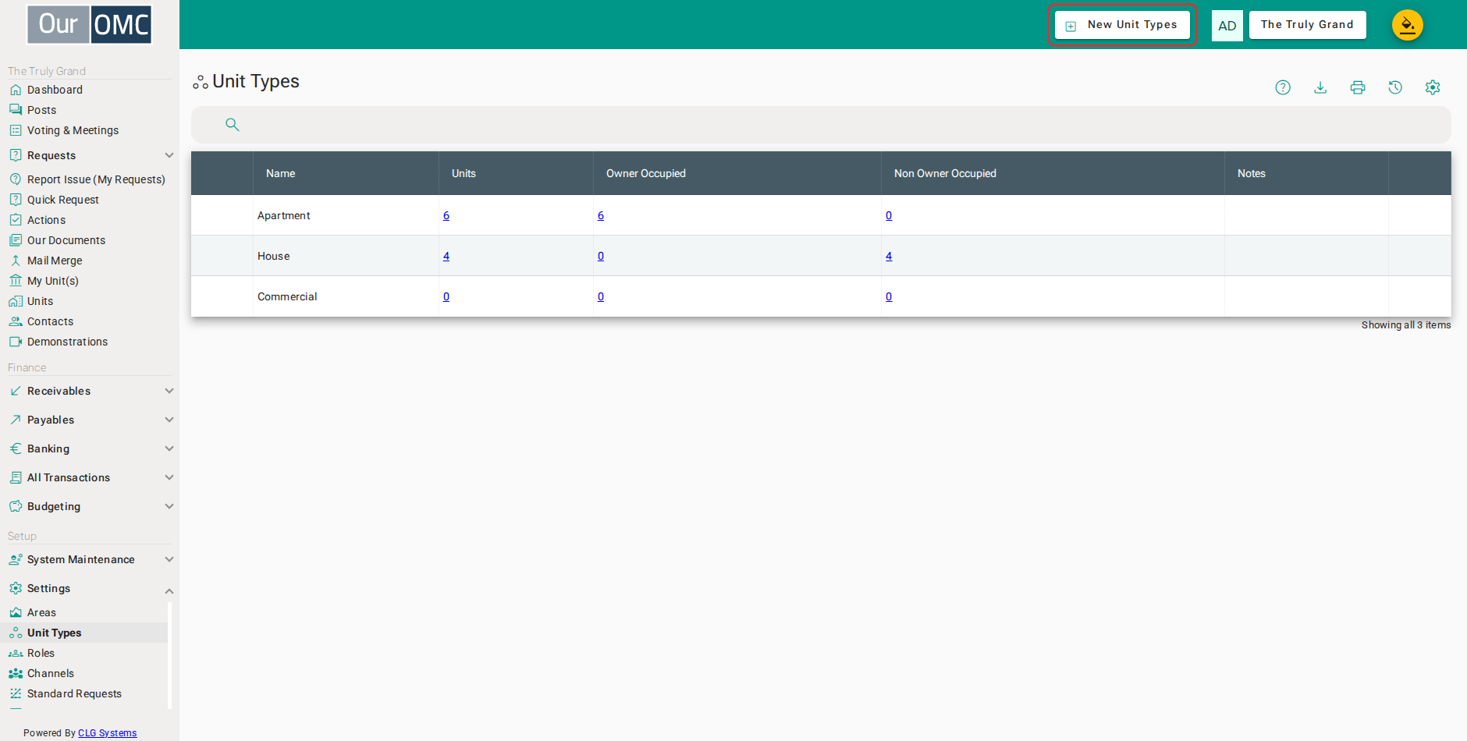Click the Areas sidebar icon

(x=16, y=612)
